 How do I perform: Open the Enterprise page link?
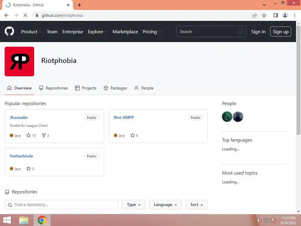click(x=73, y=31)
